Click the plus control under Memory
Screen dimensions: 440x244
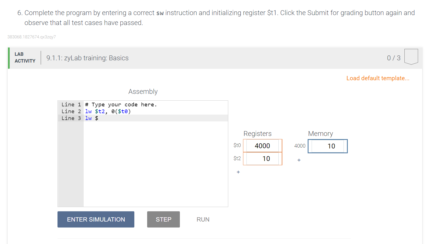[299, 160]
